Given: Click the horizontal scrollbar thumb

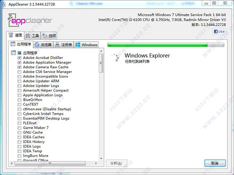Looking at the screenshot, I should 50,163.
